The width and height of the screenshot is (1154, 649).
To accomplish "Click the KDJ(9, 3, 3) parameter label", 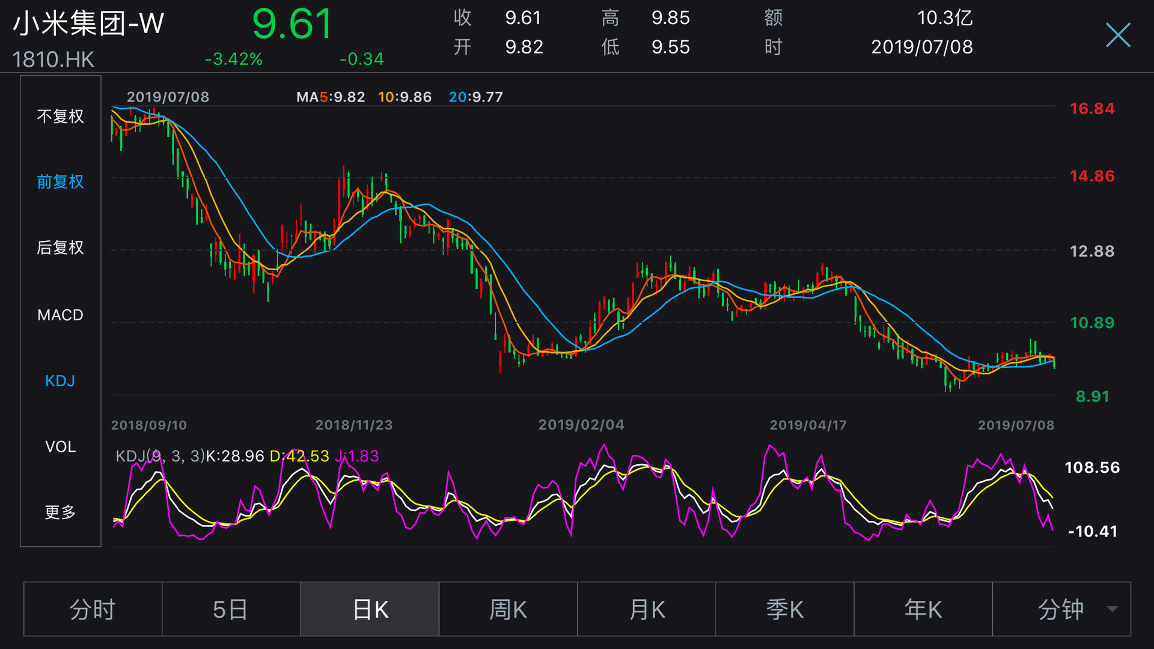I will pyautogui.click(x=160, y=456).
